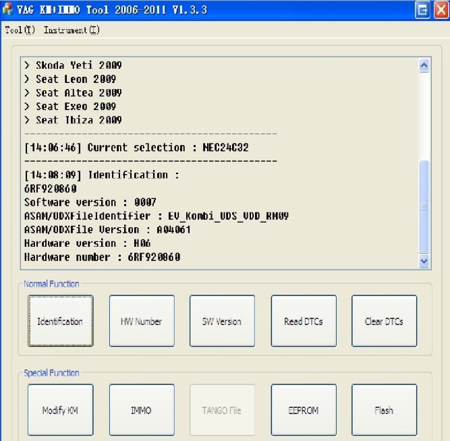Click the app icon in title bar

(x=7, y=9)
